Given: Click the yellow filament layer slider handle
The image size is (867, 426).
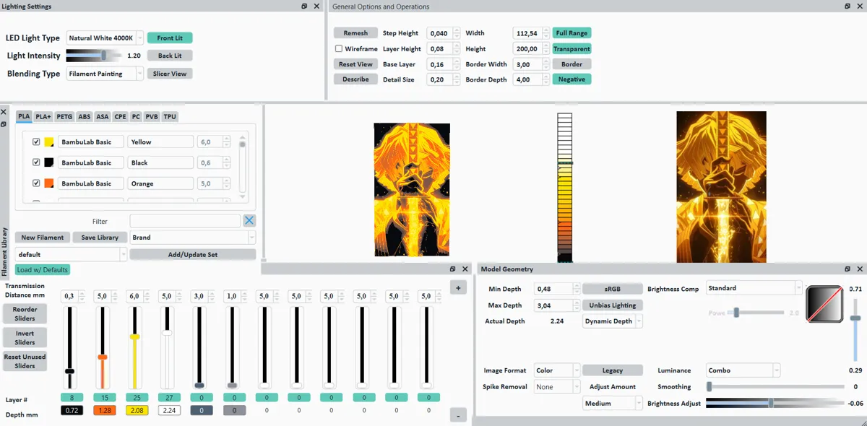Looking at the screenshot, I should 134,337.
